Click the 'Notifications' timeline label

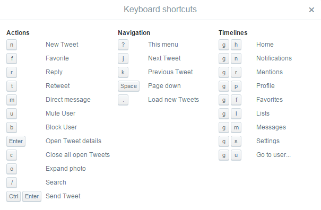pyautogui.click(x=274, y=58)
